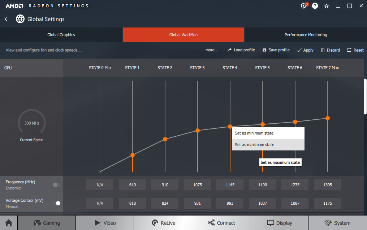Click the 1075 frequency field
Image resolution: width=367 pixels, height=230 pixels.
tap(198, 185)
